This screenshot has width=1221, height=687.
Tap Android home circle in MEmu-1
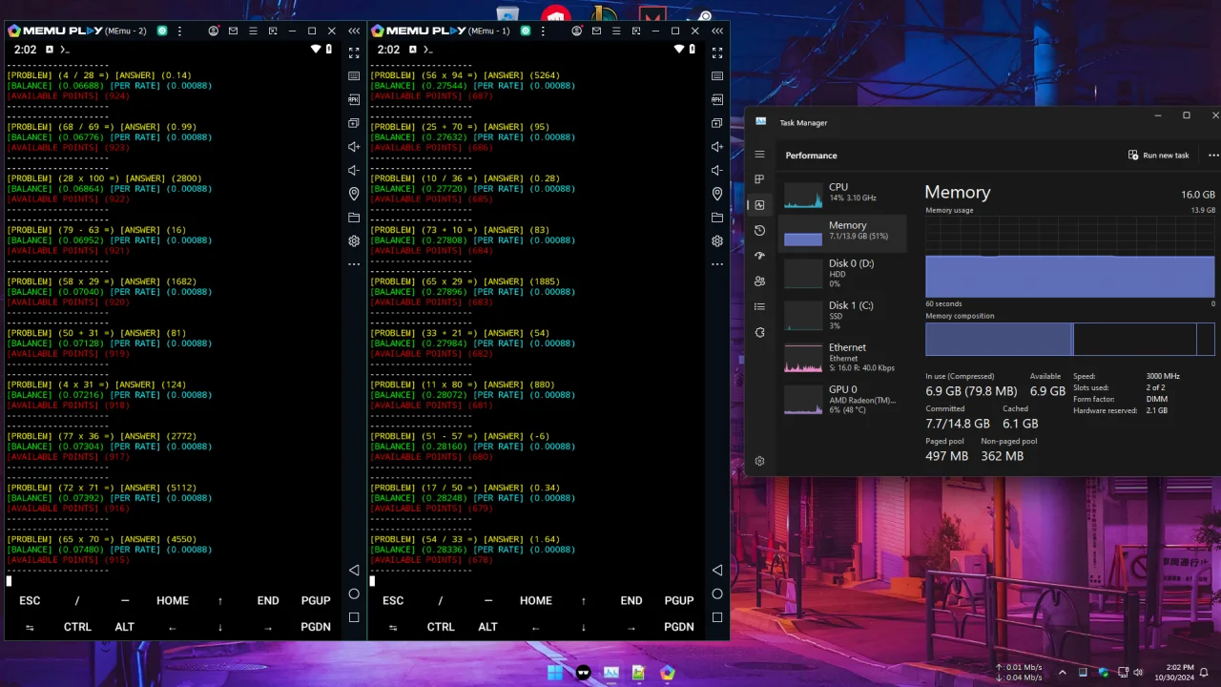click(x=717, y=593)
